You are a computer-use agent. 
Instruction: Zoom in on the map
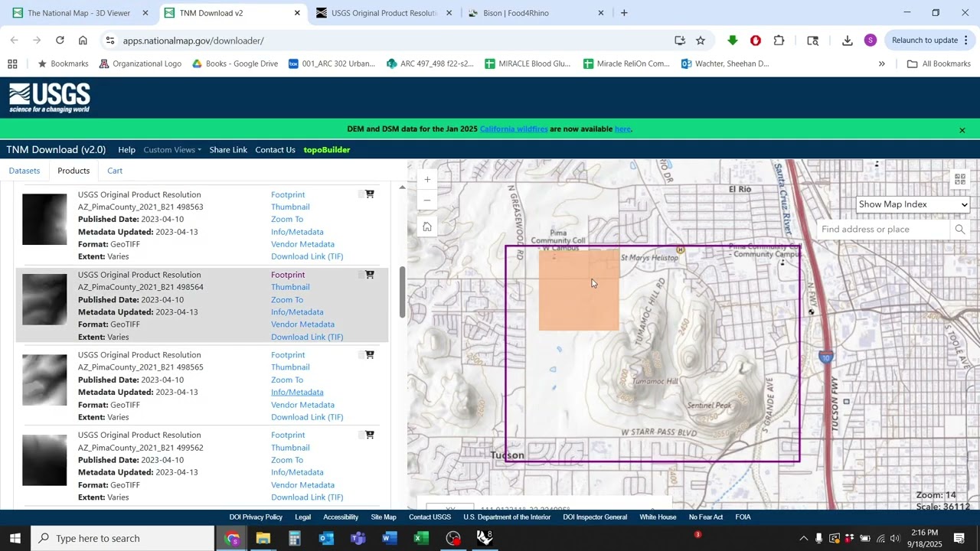pyautogui.click(x=427, y=180)
